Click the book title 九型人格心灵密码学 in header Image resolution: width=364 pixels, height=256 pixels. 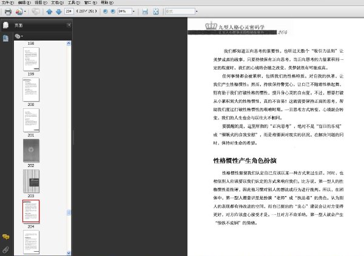point(241,27)
